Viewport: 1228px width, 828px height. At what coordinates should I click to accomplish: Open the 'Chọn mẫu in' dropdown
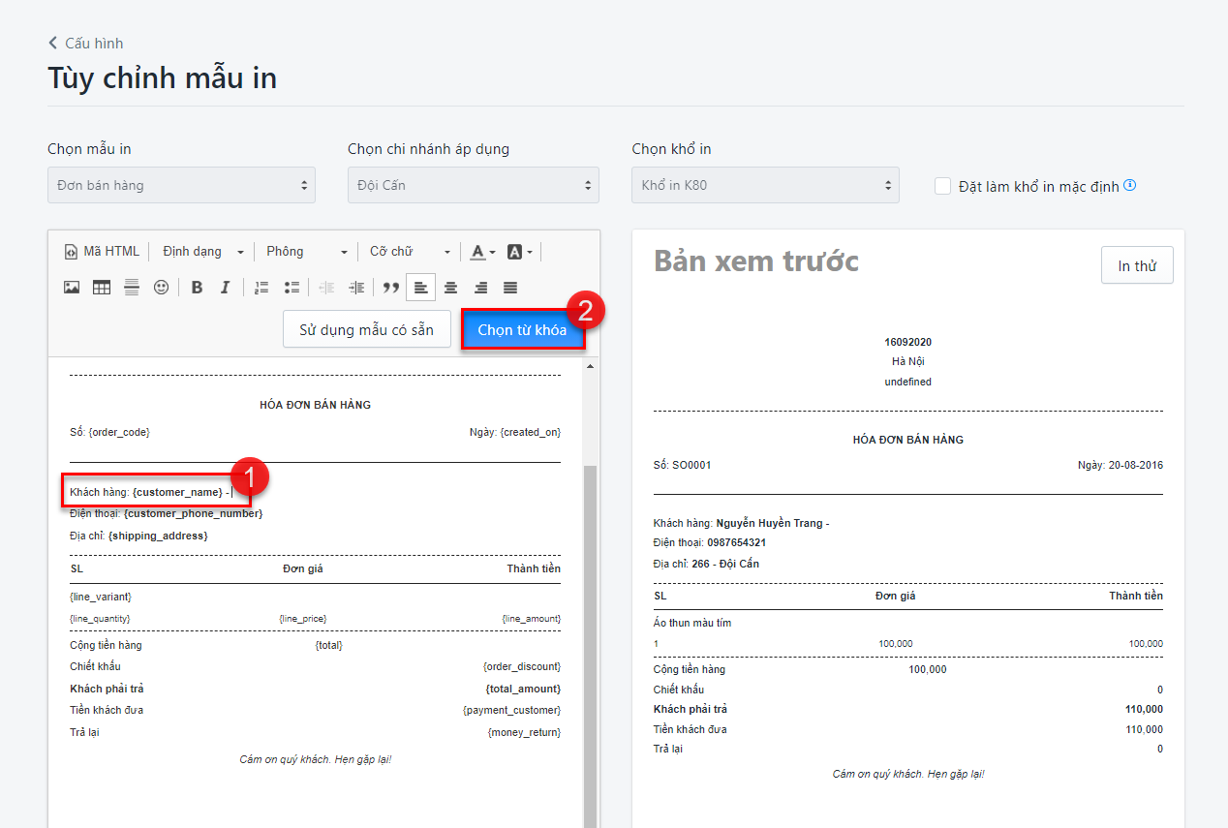click(181, 185)
